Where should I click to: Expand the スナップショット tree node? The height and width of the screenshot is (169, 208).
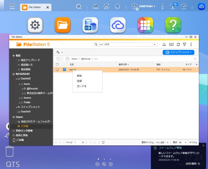pyautogui.click(x=17, y=107)
